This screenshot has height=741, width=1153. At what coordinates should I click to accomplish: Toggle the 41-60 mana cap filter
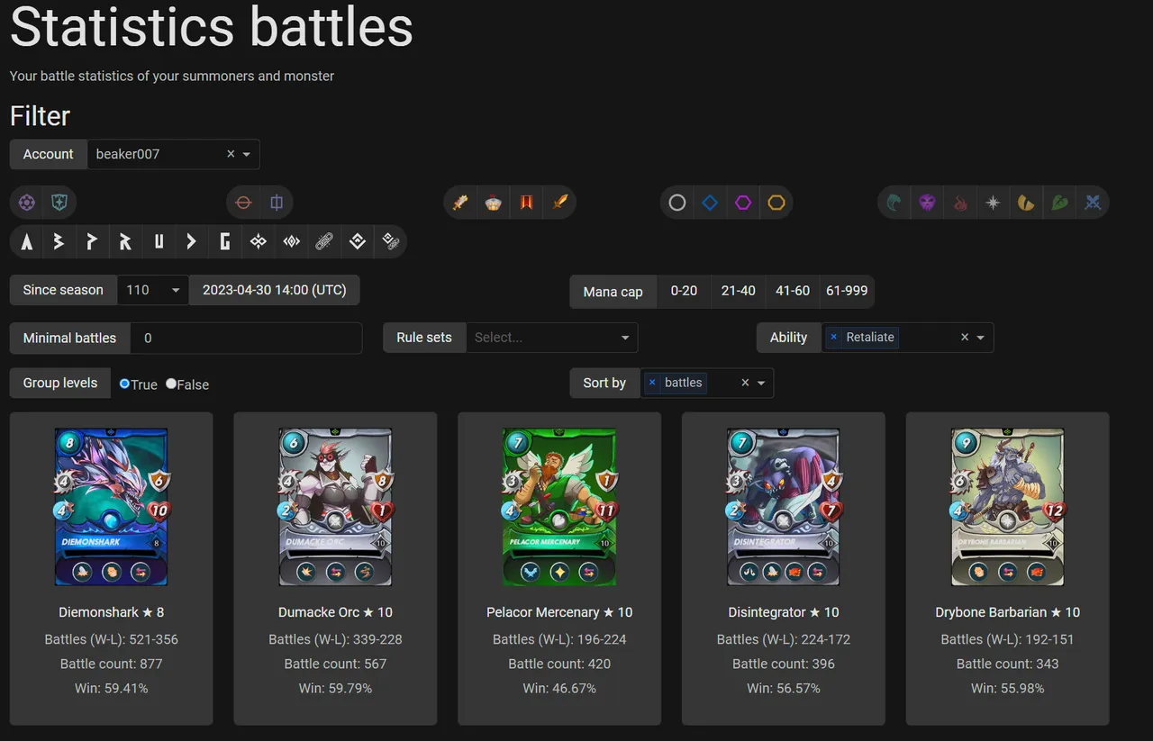(x=793, y=291)
